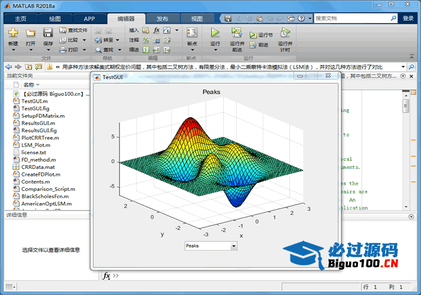Open the address bar path dropdown

coord(403,67)
